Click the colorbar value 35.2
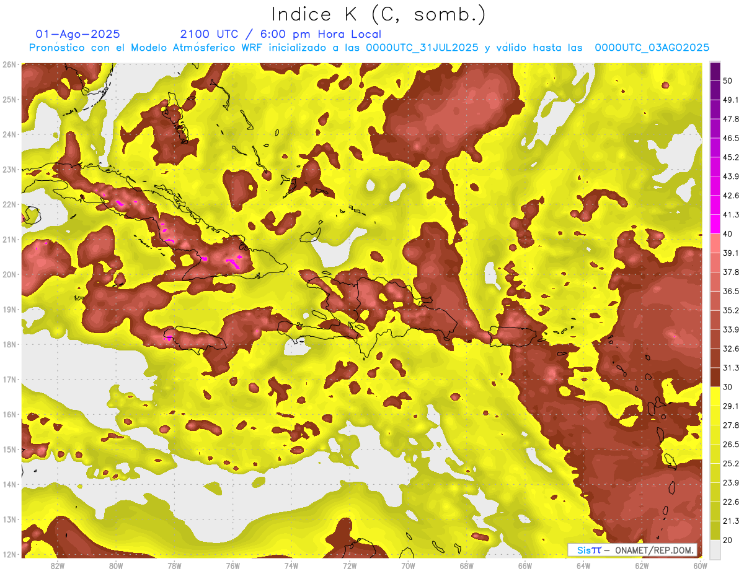744x574 pixels. click(731, 310)
